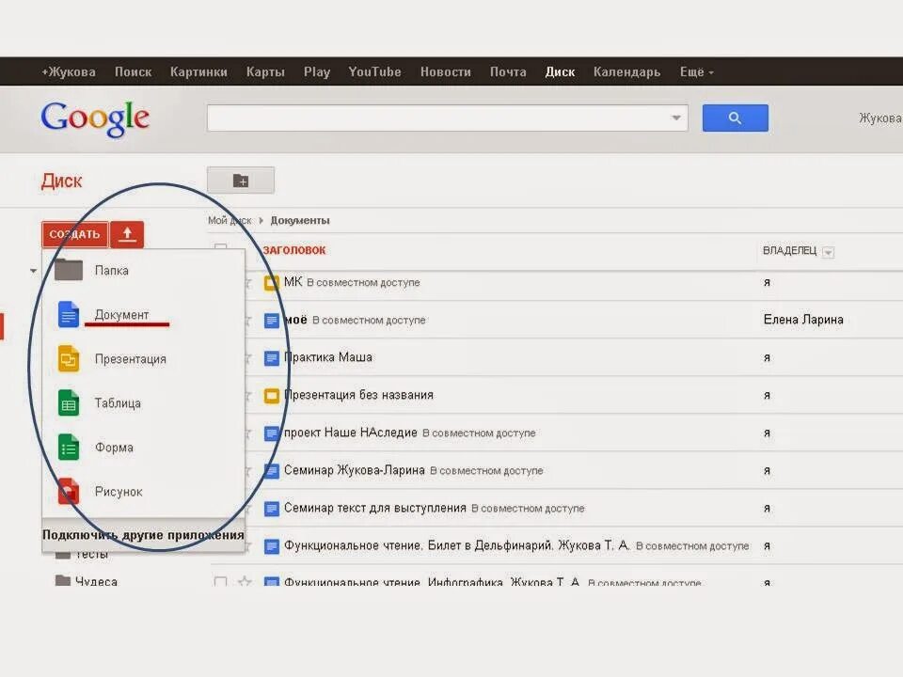Click owner name Елена Ларина
Viewport: 903px width, 677px height.
pos(803,320)
